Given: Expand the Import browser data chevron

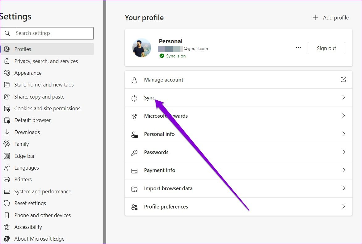Looking at the screenshot, I should pyautogui.click(x=343, y=188).
